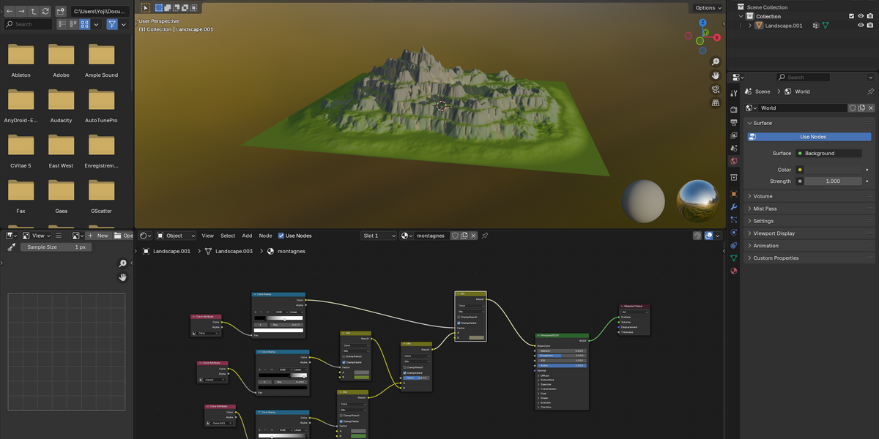Select the Audacity folder
Image resolution: width=879 pixels, height=439 pixels.
tap(62, 105)
